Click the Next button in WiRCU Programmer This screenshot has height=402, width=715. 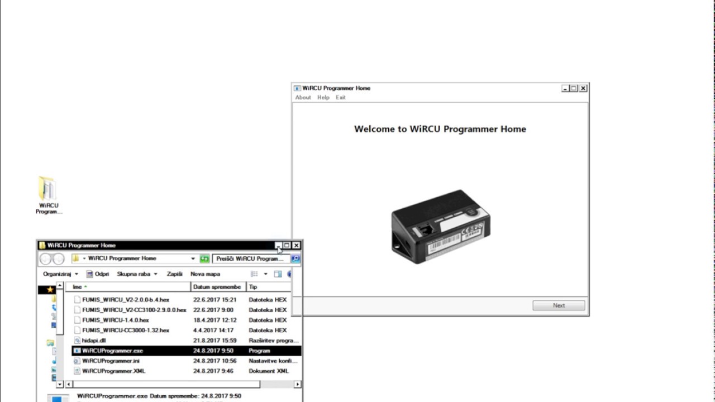[x=559, y=305]
